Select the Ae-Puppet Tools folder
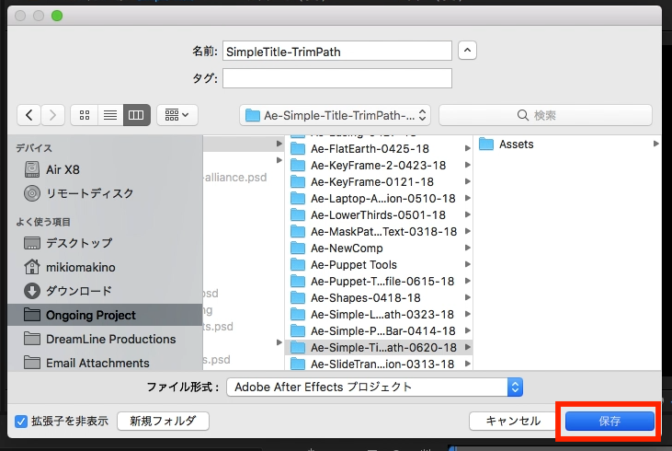The image size is (672, 451). (x=353, y=265)
